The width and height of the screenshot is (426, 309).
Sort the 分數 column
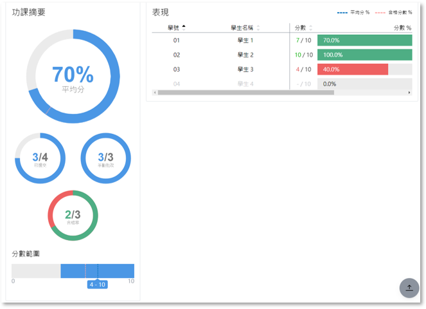pos(311,28)
